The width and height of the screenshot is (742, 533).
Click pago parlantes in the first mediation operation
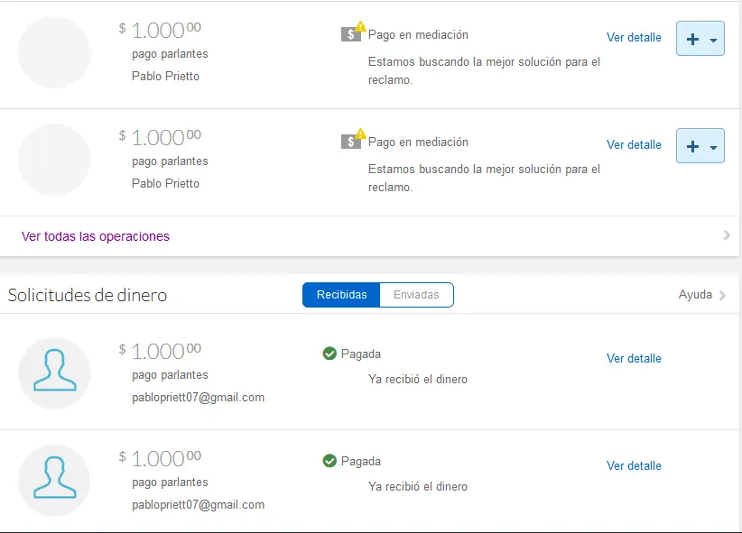(x=170, y=54)
